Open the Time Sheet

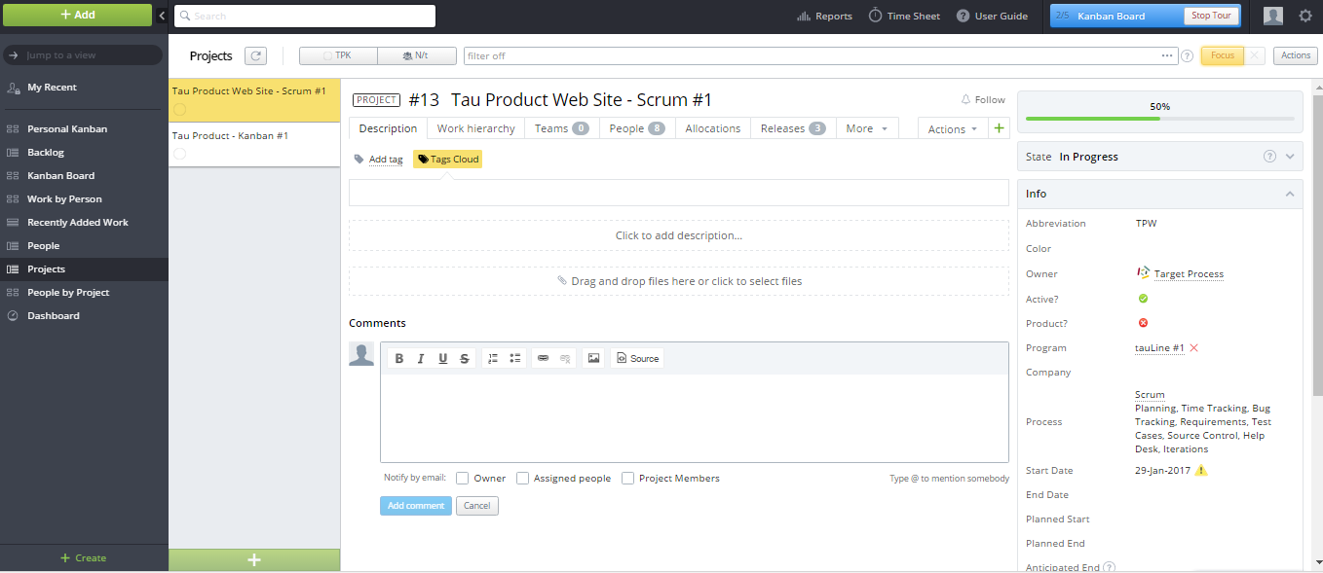pos(904,16)
